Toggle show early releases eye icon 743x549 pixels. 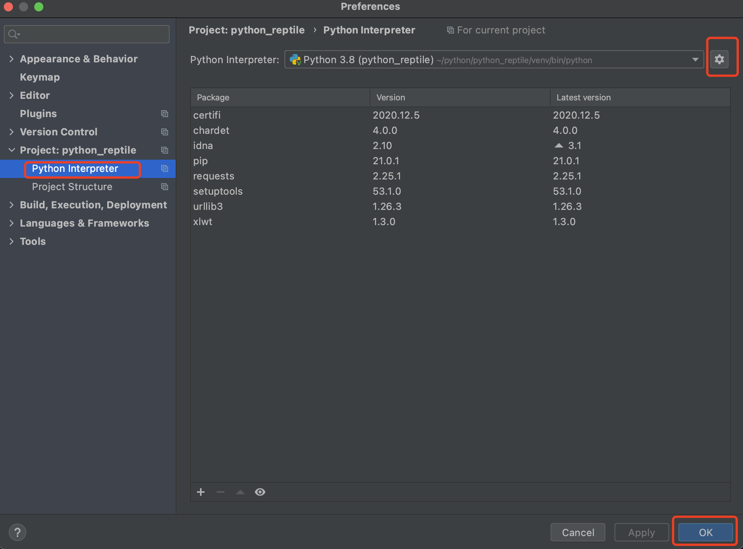(x=260, y=492)
